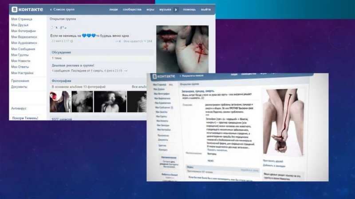Open the Обсуждения section header

coord(61,52)
